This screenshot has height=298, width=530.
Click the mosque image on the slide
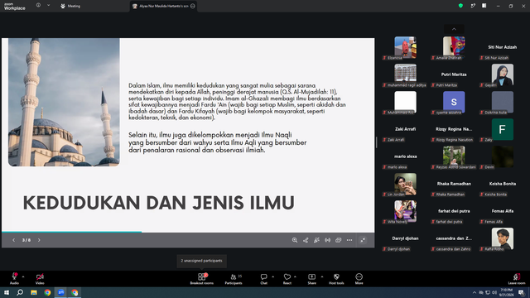pyautogui.click(x=64, y=102)
